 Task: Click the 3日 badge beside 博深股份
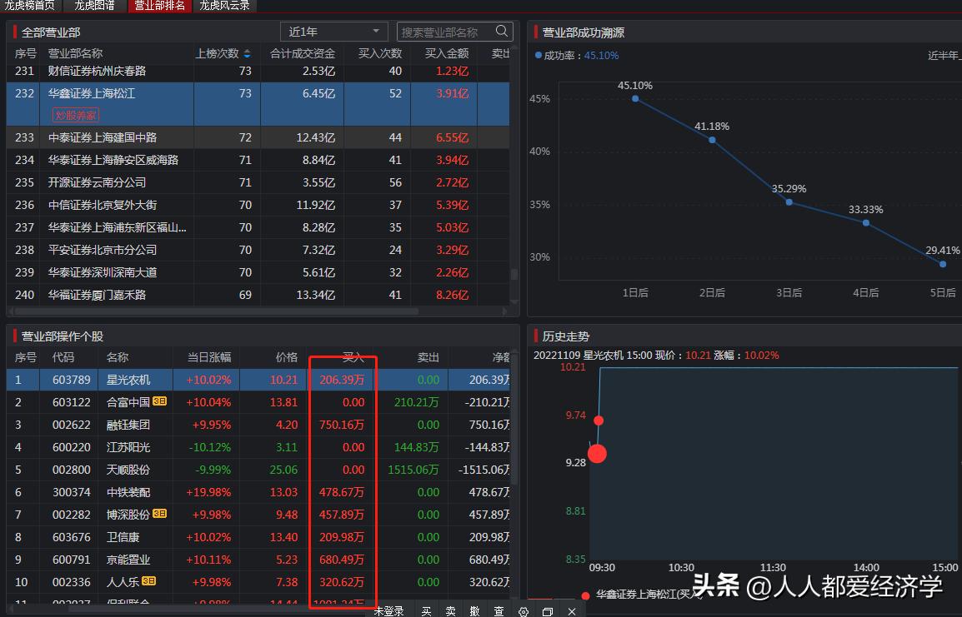(159, 514)
